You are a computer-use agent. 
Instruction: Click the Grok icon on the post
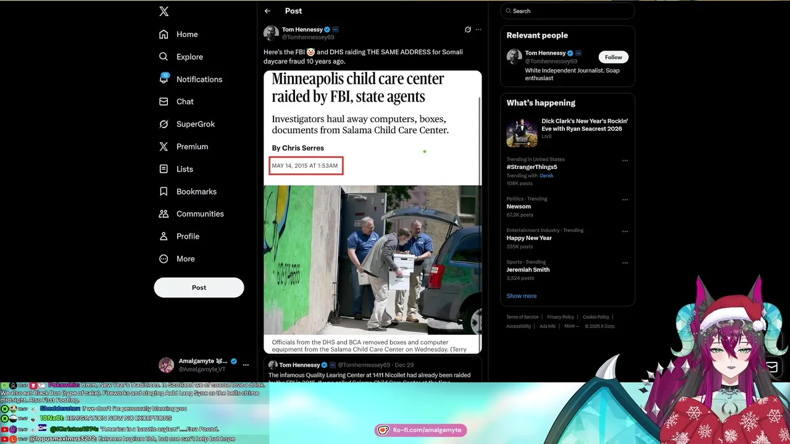tap(468, 30)
